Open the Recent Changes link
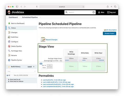The height and width of the screenshot is (97, 124). (x=52, y=40)
